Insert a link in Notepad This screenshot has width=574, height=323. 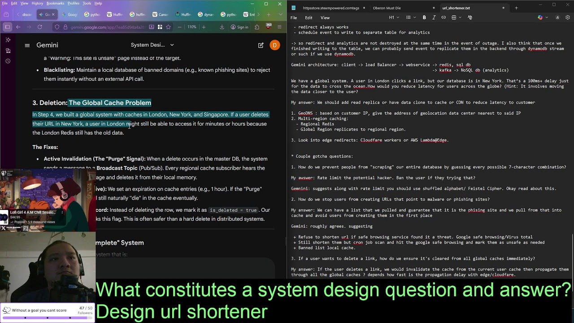(x=444, y=17)
